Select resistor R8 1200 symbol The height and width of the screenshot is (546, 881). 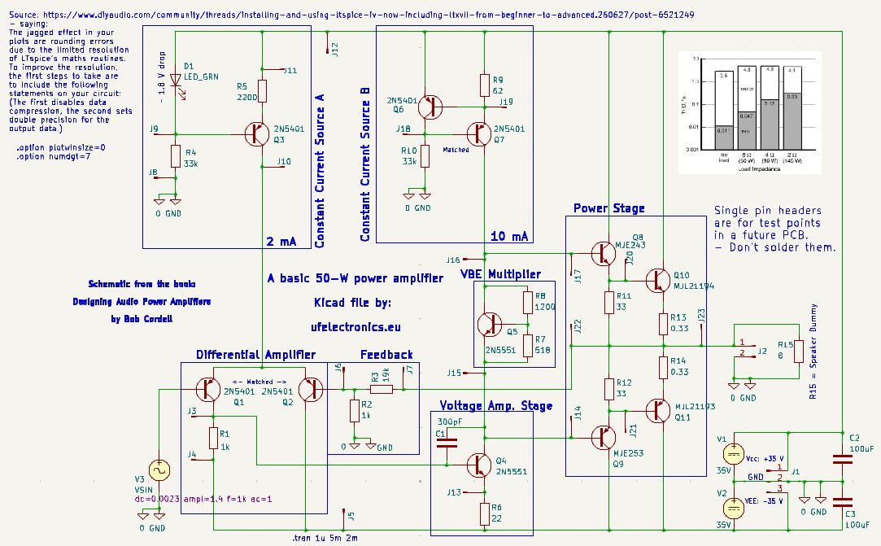pos(528,302)
